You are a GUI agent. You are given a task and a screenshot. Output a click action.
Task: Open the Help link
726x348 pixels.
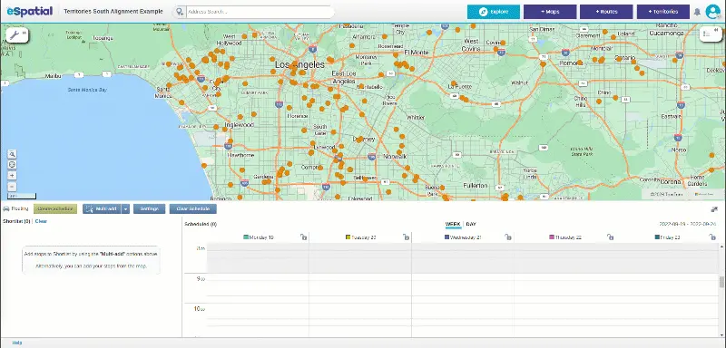pos(17,343)
